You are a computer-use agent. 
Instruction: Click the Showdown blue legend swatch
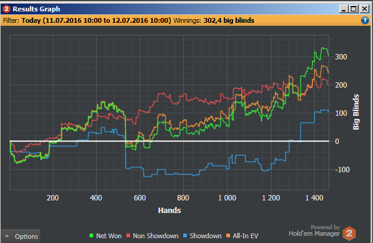[185, 236]
